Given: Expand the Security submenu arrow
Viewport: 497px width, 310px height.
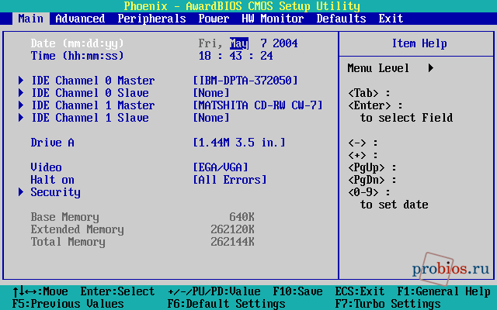Looking at the screenshot, I should (x=21, y=191).
